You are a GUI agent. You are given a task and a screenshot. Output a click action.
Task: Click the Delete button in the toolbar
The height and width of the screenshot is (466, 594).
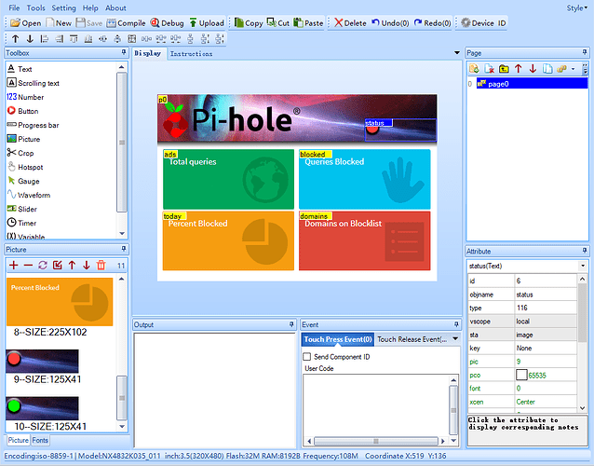[350, 23]
